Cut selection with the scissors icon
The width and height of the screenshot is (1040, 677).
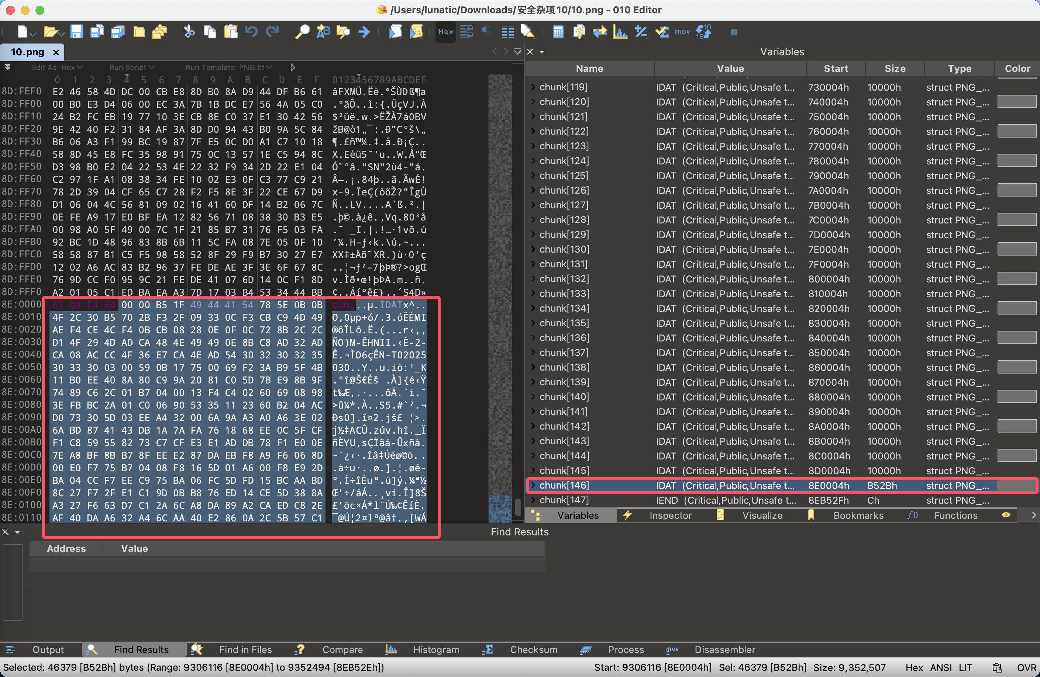click(189, 32)
